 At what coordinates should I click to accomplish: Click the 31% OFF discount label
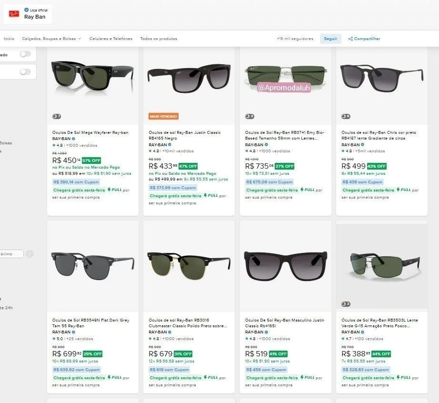click(x=183, y=354)
